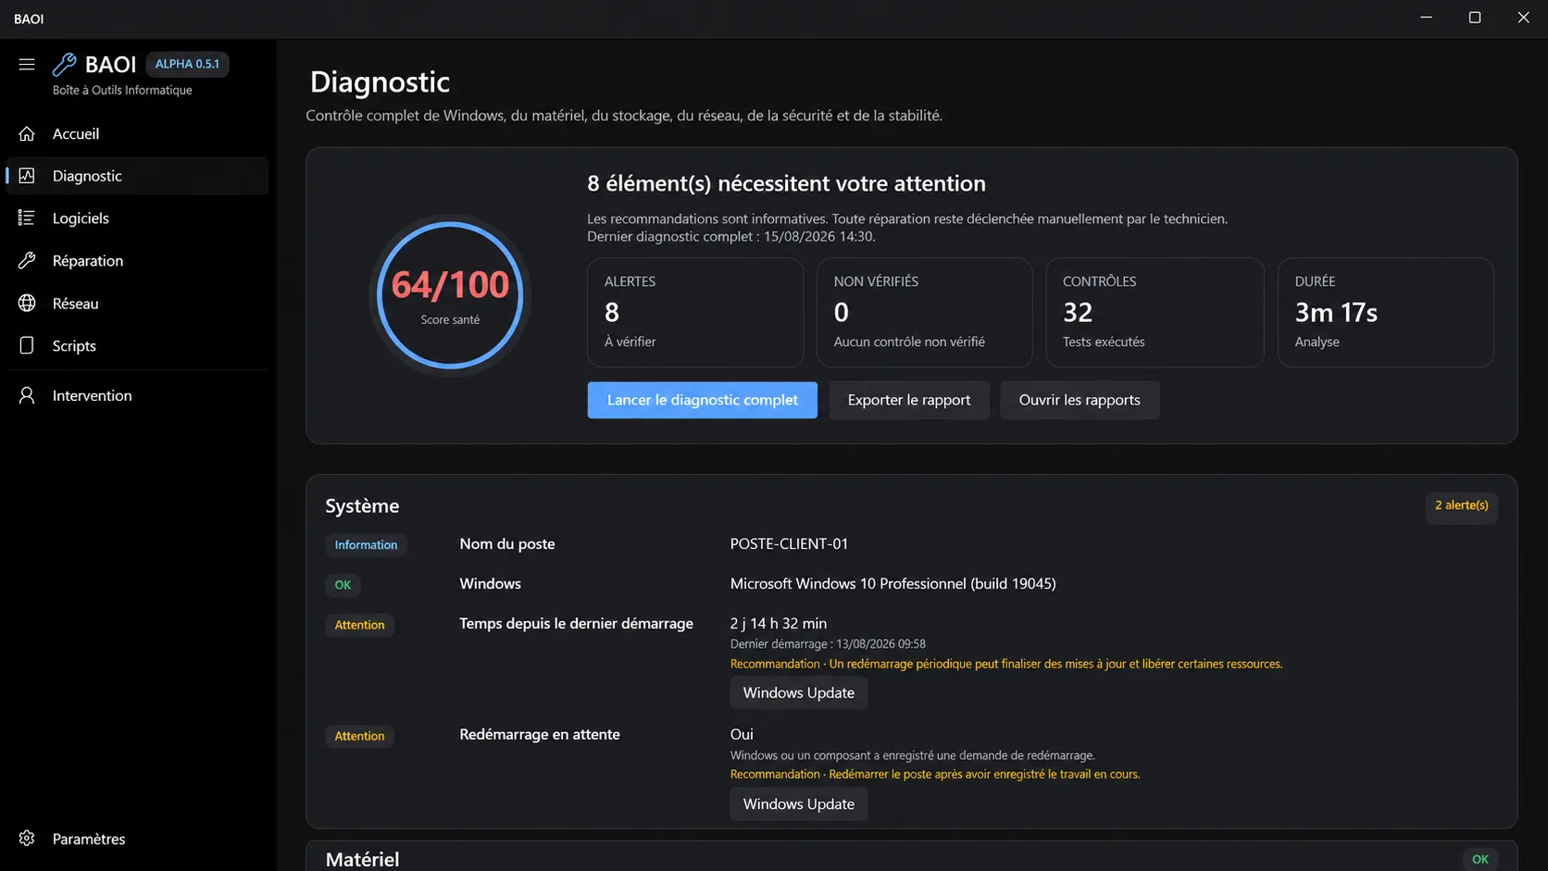
Task: Click the Boîte à Outils Informatique subtitle
Action: [x=122, y=90]
